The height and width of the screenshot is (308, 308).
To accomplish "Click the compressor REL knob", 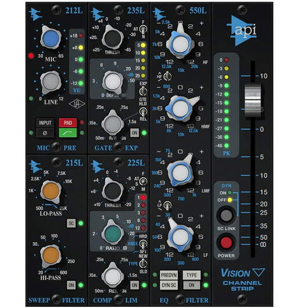I will (x=113, y=276).
